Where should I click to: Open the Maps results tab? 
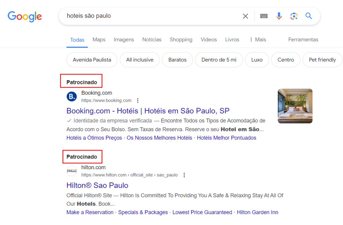(98, 40)
